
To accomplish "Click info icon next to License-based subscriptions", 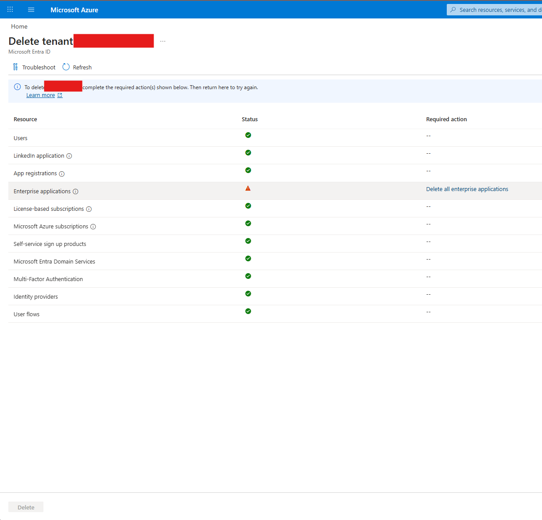I will coord(89,209).
